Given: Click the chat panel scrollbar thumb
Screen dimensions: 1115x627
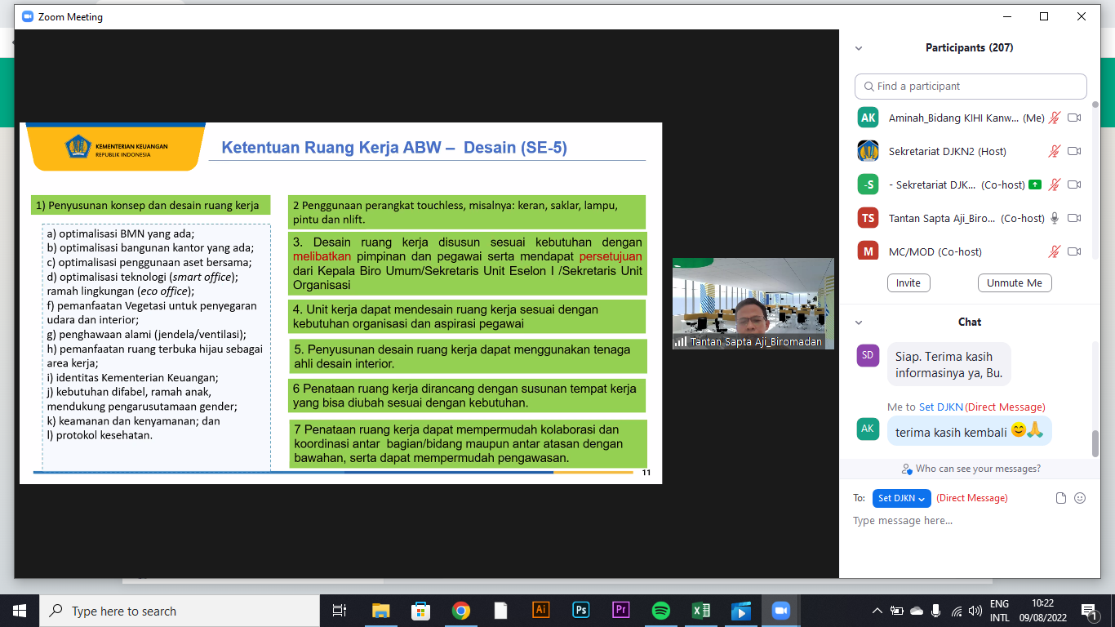Looking at the screenshot, I should 1095,443.
